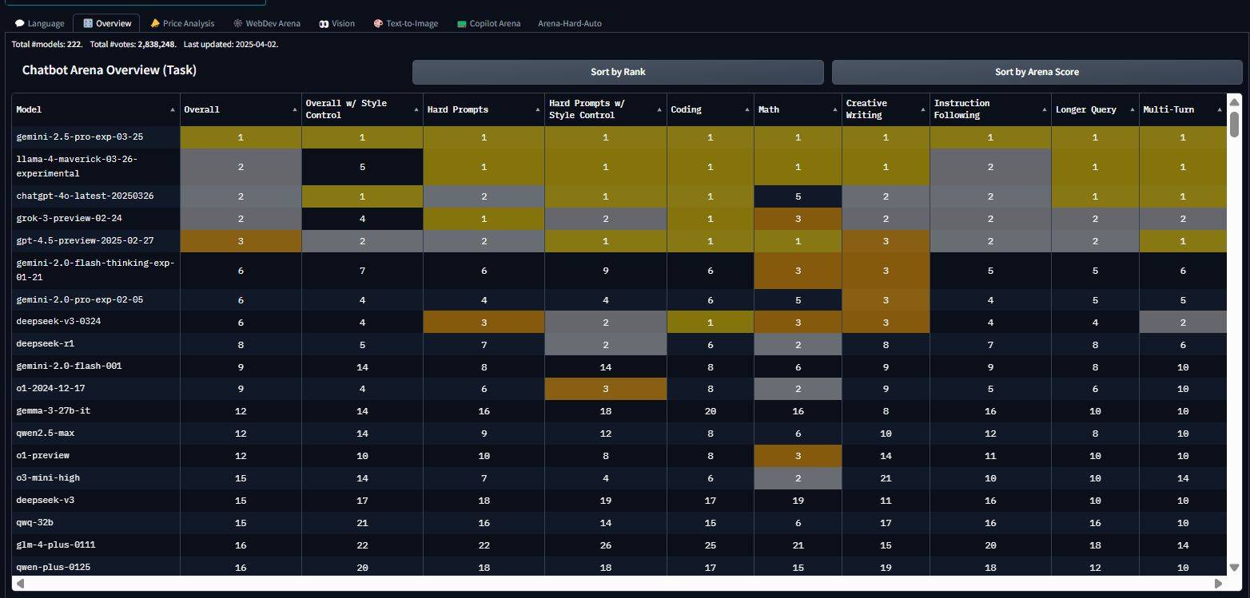Sort by Hard Prompts w/ Style Control arrow
Image resolution: width=1250 pixels, height=598 pixels.
pyautogui.click(x=659, y=109)
